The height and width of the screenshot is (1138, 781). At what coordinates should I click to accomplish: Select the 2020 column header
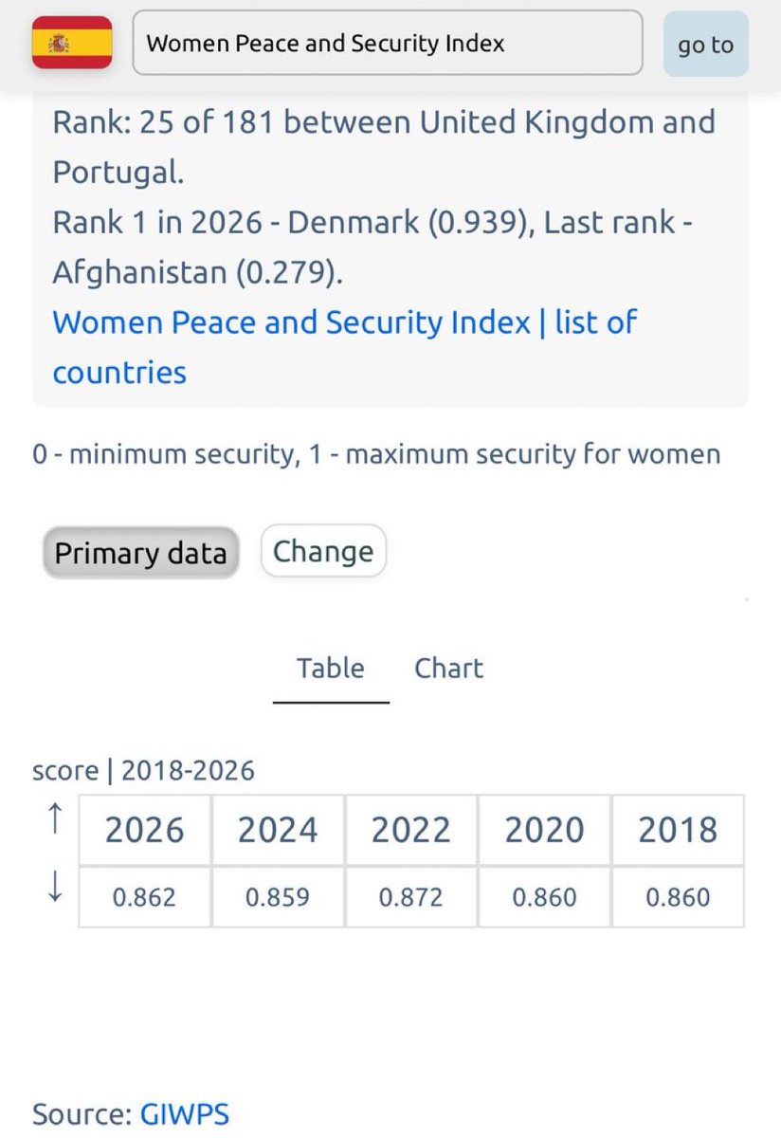click(x=544, y=831)
